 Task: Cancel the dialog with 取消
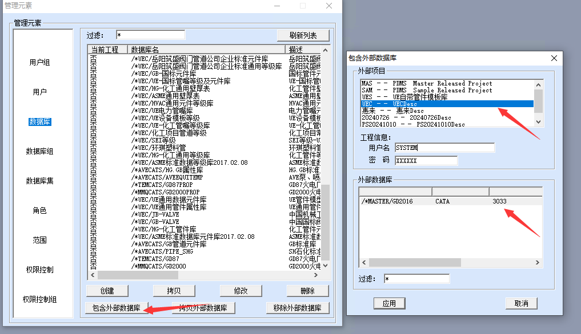click(521, 303)
